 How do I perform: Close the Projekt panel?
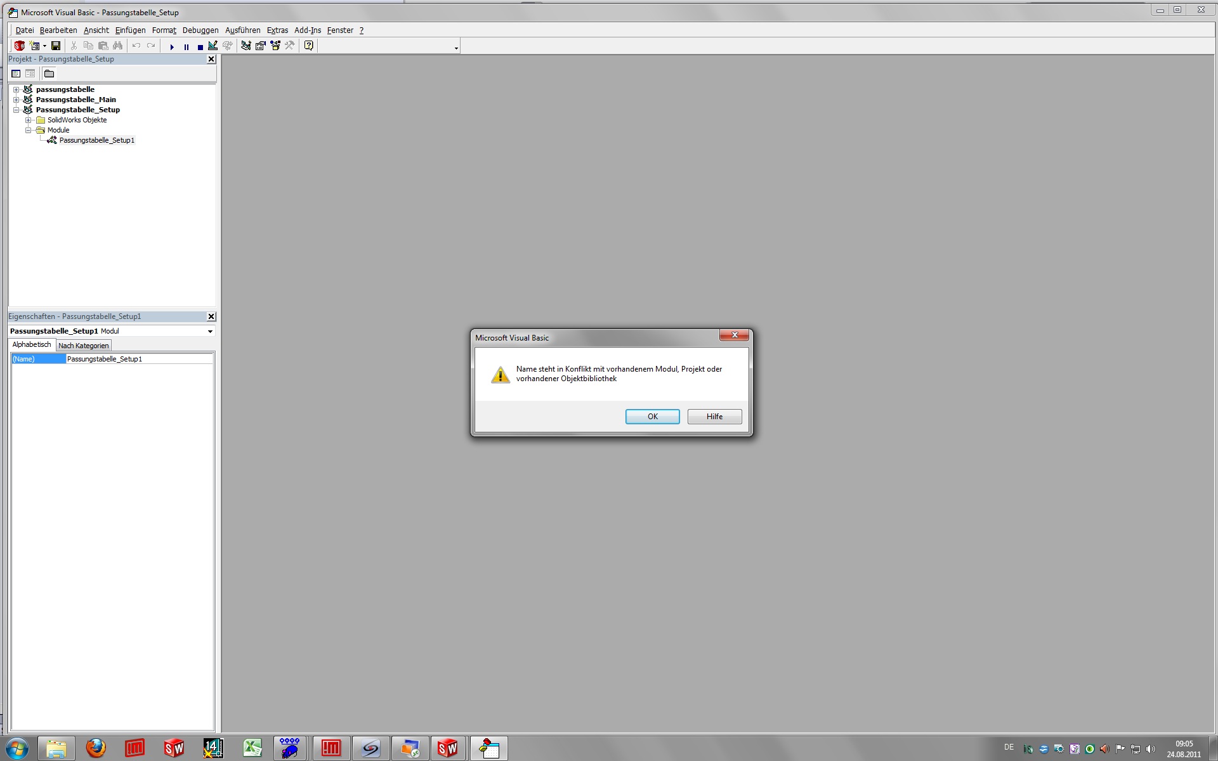point(211,59)
